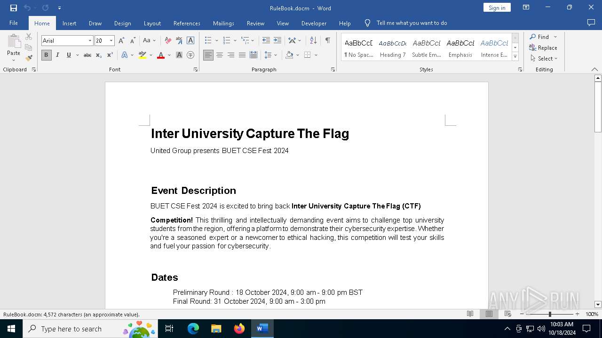Open the Paste dropdown arrow

click(14, 60)
